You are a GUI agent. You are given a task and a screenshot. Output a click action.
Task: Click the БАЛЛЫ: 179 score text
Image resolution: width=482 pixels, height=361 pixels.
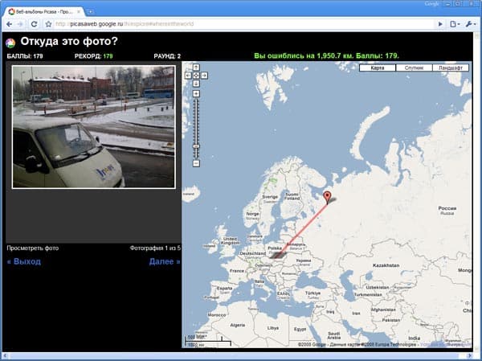(25, 56)
